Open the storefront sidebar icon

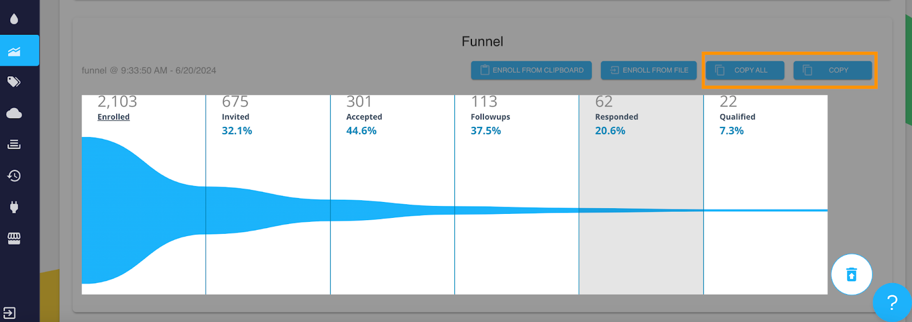(14, 238)
